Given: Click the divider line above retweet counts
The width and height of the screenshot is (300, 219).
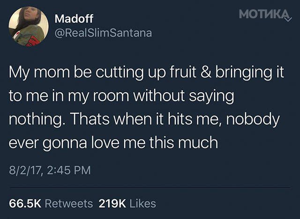Looking at the screenshot, I should [x=150, y=188].
